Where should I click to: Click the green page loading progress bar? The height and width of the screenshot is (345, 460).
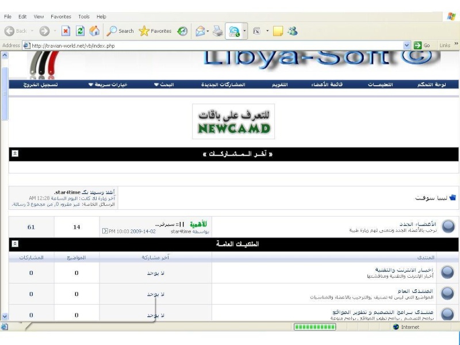point(315,327)
